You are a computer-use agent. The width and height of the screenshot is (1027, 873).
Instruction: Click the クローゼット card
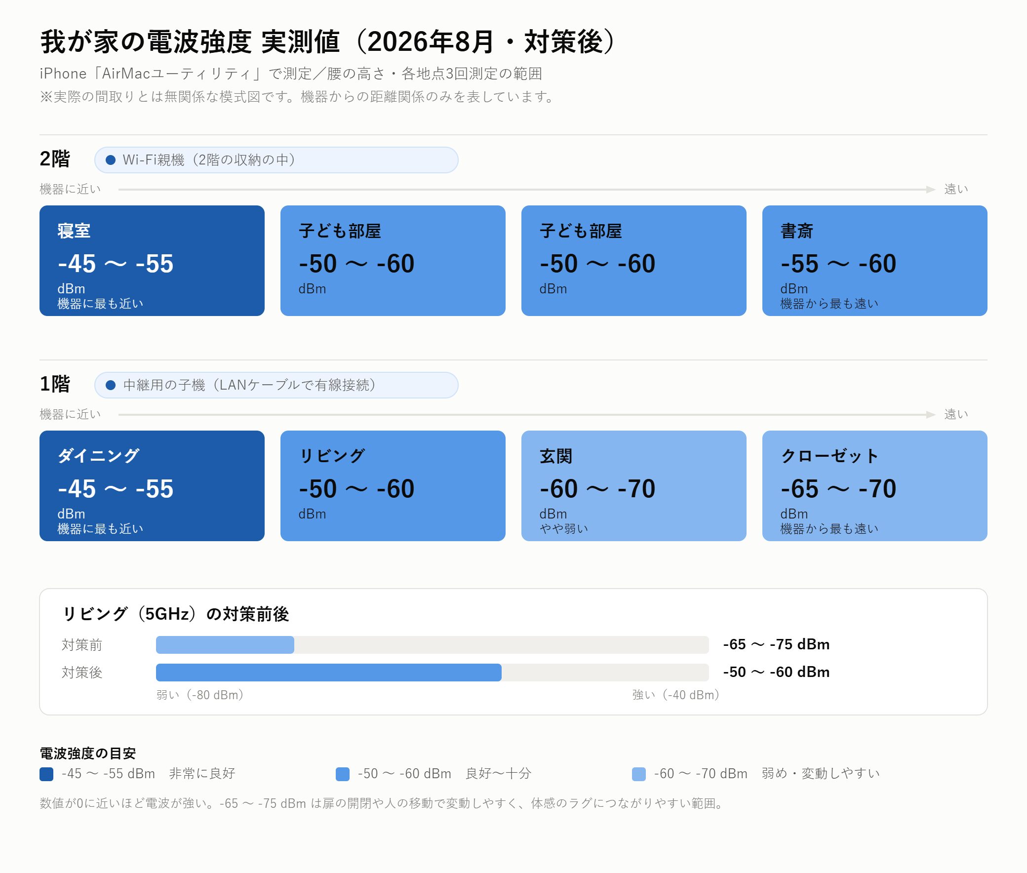pyautogui.click(x=874, y=485)
